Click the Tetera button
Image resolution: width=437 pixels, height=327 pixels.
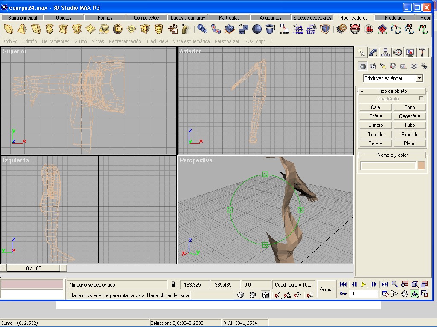tap(376, 143)
